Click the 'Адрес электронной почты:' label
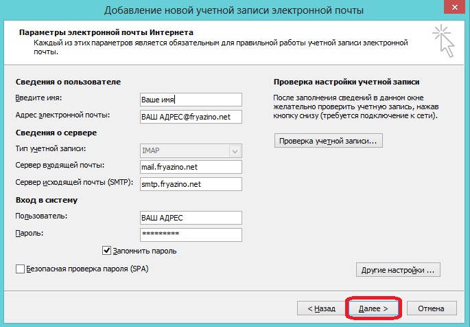This screenshot has height=327, width=470. (x=62, y=115)
